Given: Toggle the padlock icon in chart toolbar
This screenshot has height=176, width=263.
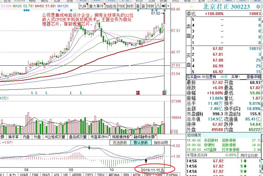Looking at the screenshot, I should click(x=158, y=6).
